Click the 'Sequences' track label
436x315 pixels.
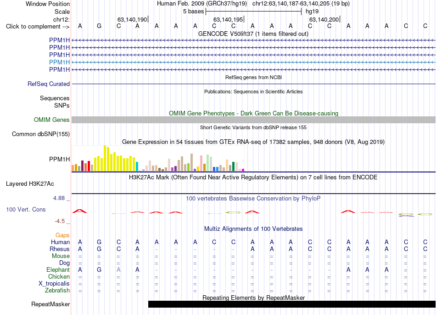(55, 98)
